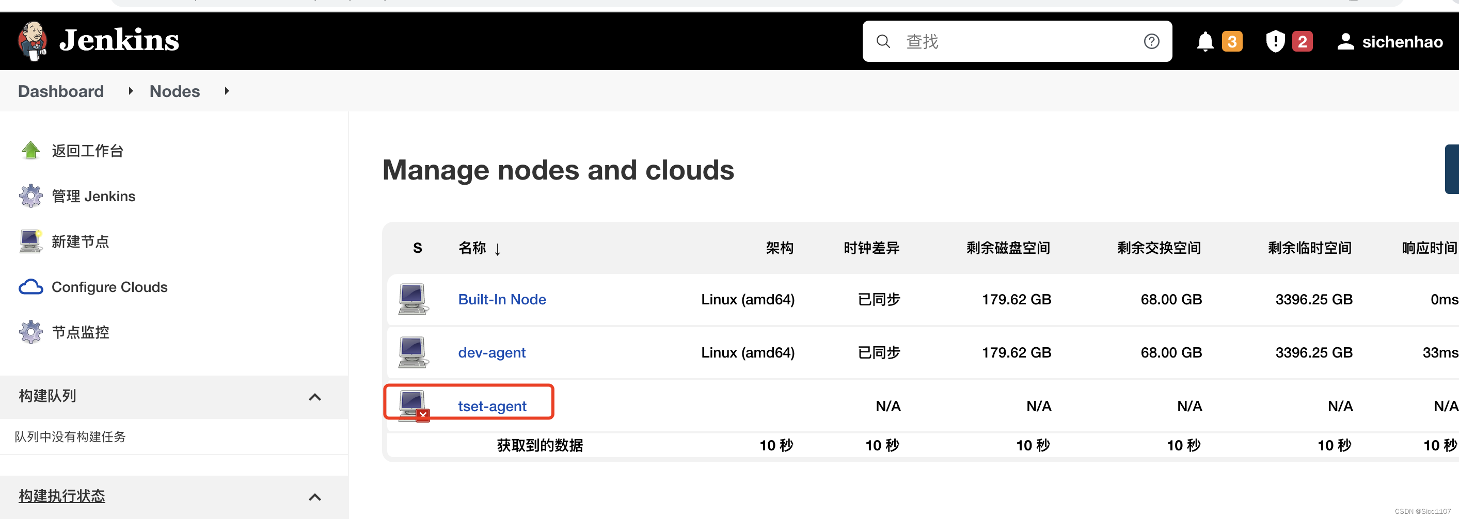Screen dimensions: 1459x519
Task: Collapse the 构建执行状态 panel
Action: [x=315, y=497]
